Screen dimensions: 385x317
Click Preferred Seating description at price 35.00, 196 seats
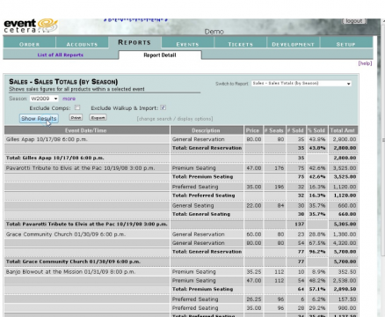point(195,187)
